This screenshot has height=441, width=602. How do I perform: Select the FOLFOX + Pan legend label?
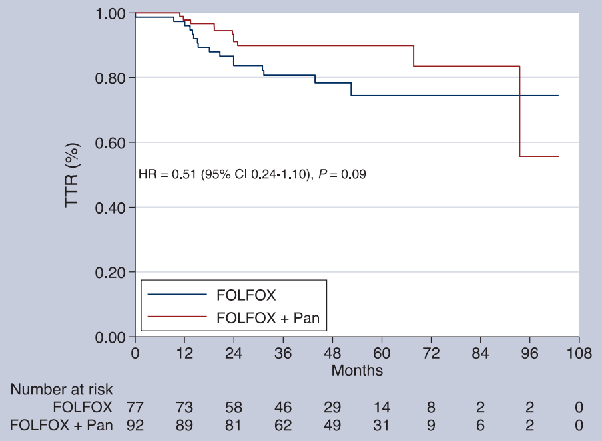click(x=268, y=318)
